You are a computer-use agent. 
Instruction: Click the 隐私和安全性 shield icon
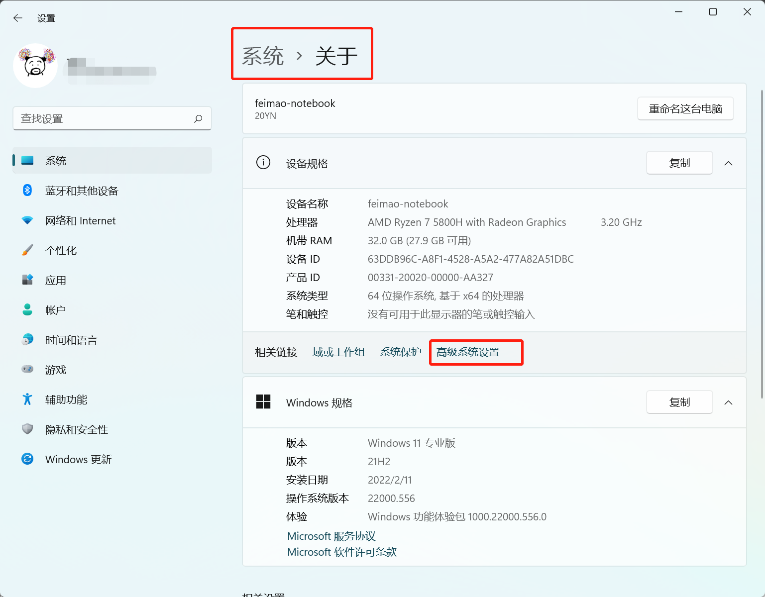(27, 429)
